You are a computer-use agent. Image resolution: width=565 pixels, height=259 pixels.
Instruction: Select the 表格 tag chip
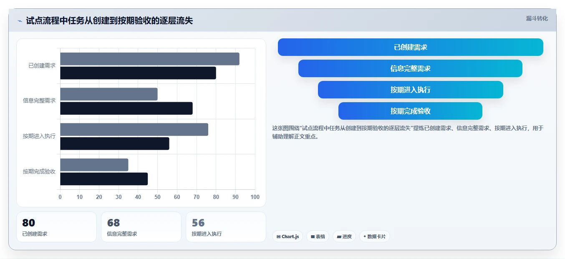(318, 236)
